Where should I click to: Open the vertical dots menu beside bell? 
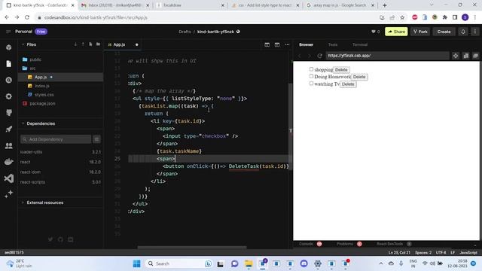475,32
